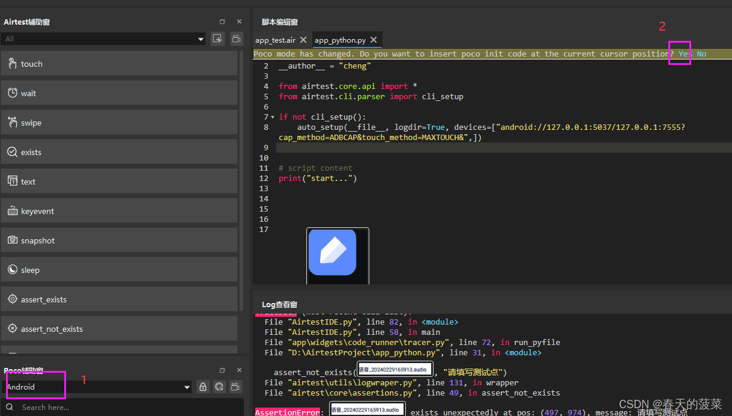The width and height of the screenshot is (732, 416).
Task: Click the red AssertionError label in log
Action: pyautogui.click(x=288, y=412)
